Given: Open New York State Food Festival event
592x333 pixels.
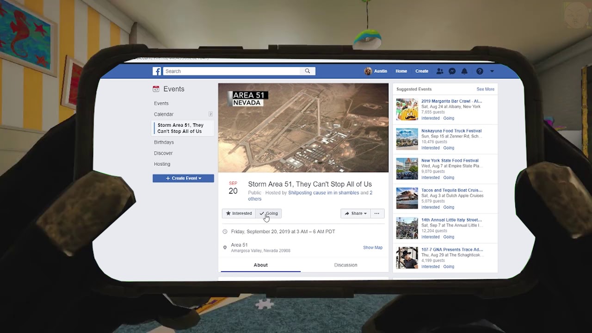Looking at the screenshot, I should 450,160.
